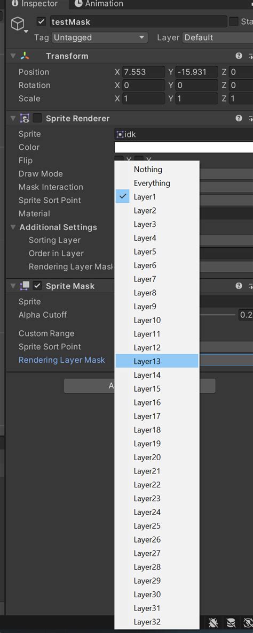Image resolution: width=253 pixels, height=633 pixels.
Task: Click the Position Y field -15.931
Action: point(196,72)
